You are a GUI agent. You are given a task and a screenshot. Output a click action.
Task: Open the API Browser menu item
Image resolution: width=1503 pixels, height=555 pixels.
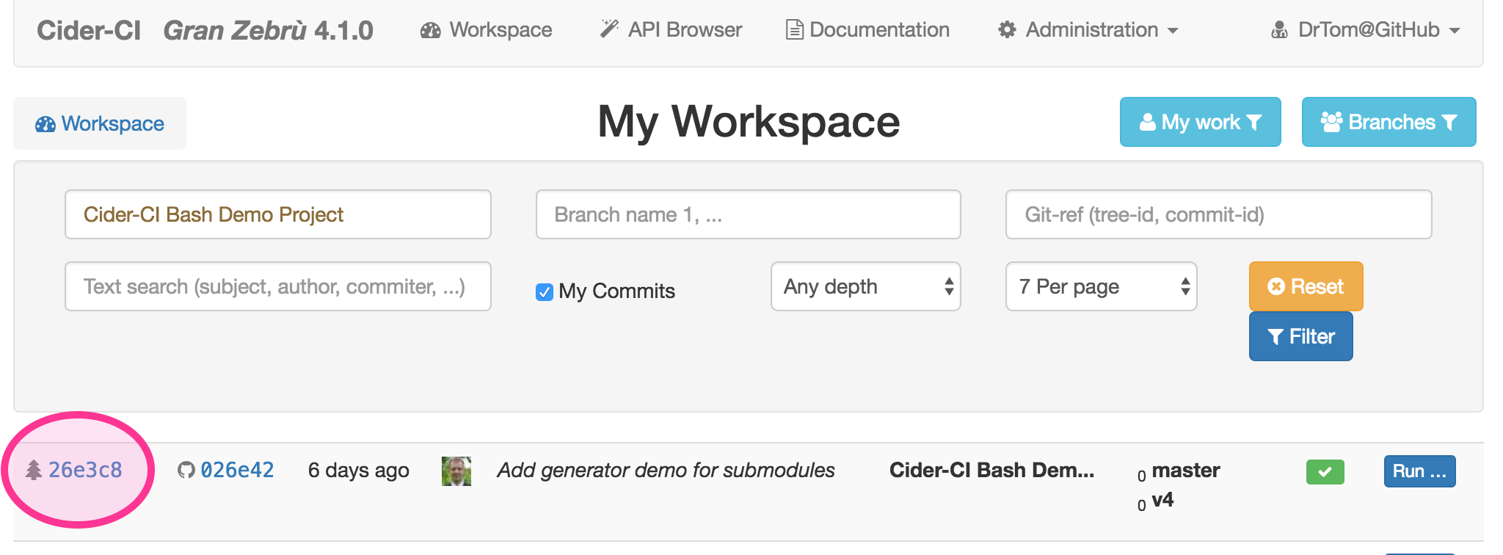671,30
